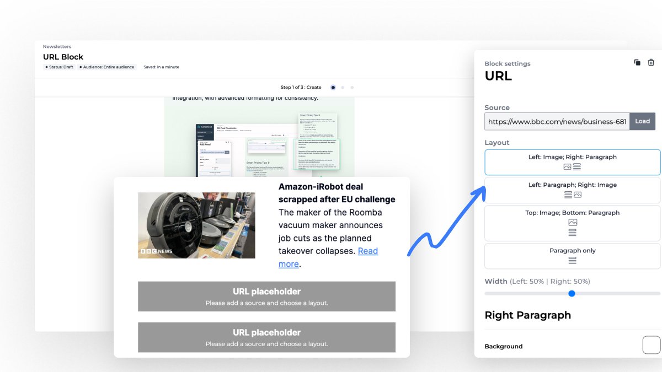Follow the 'Read more' link
662x372 pixels.
coord(368,251)
